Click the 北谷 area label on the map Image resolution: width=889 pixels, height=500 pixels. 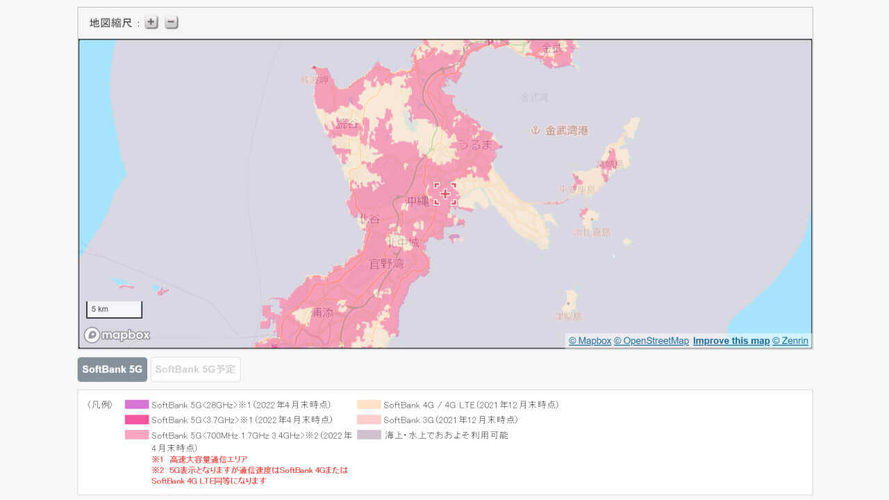pyautogui.click(x=371, y=217)
